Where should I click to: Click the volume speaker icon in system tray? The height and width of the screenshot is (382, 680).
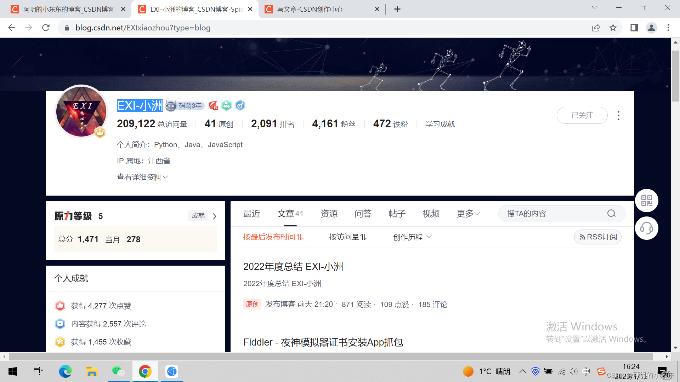573,371
